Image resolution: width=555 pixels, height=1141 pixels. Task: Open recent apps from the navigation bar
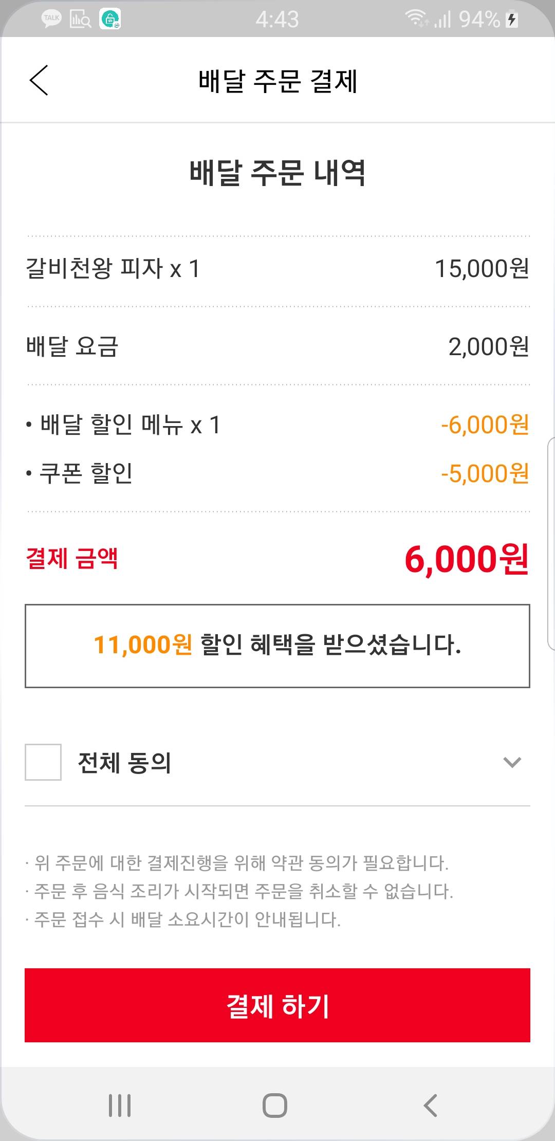coord(120,1105)
